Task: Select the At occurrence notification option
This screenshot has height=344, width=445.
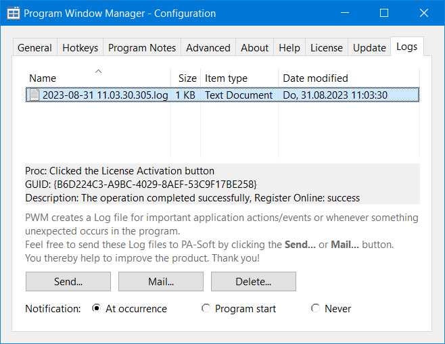Action: pos(97,308)
